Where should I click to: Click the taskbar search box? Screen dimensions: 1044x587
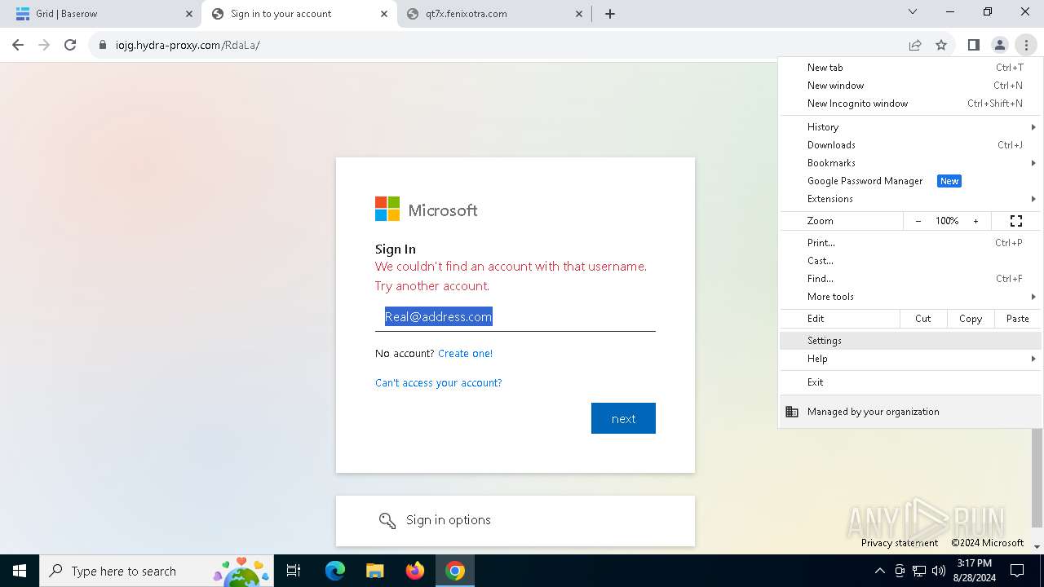(157, 571)
